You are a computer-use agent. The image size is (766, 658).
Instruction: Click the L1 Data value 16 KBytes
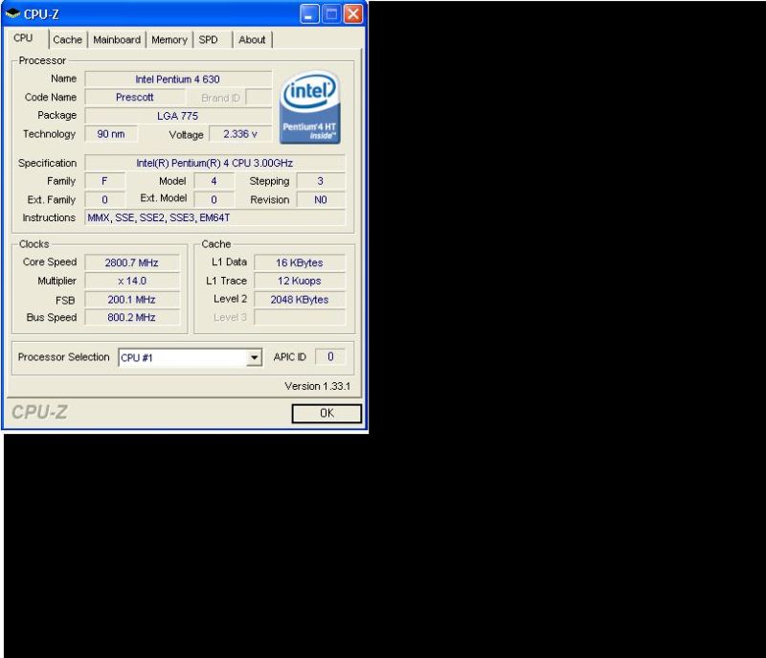pos(300,262)
